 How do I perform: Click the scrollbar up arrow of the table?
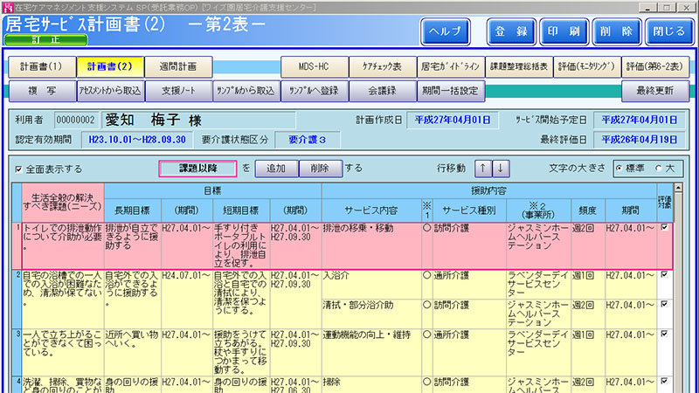click(x=678, y=188)
